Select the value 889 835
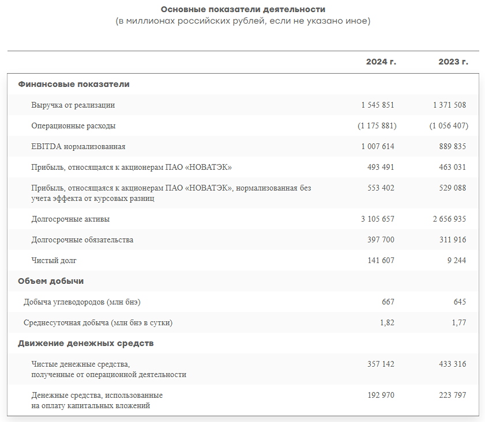 (453, 146)
